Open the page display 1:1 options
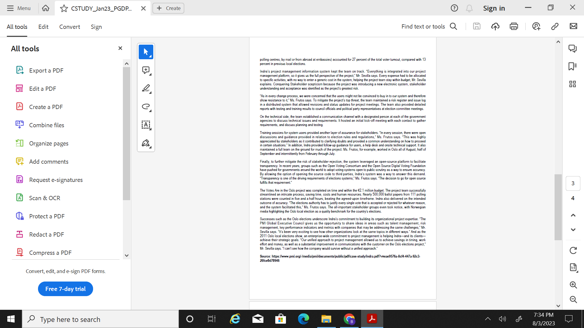 pyautogui.click(x=573, y=268)
